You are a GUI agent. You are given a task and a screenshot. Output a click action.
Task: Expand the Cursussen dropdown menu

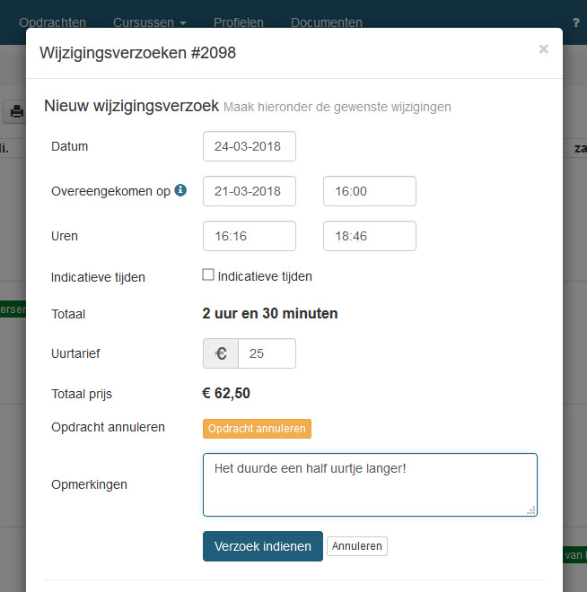coord(149,22)
